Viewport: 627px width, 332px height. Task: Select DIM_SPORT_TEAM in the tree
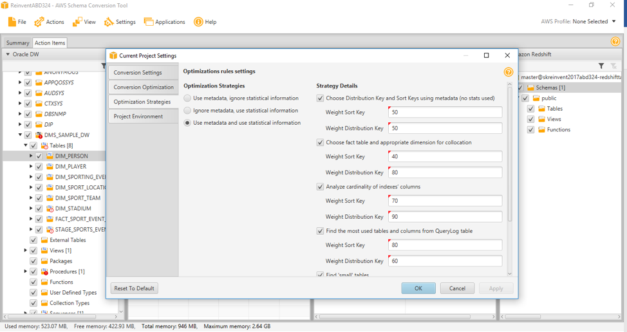point(78,198)
